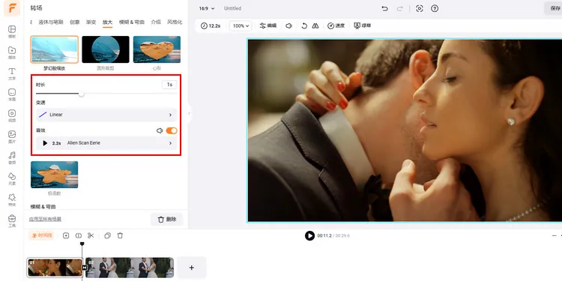Switch to the 渐变 tab
This screenshot has width=562, height=281.
(91, 22)
